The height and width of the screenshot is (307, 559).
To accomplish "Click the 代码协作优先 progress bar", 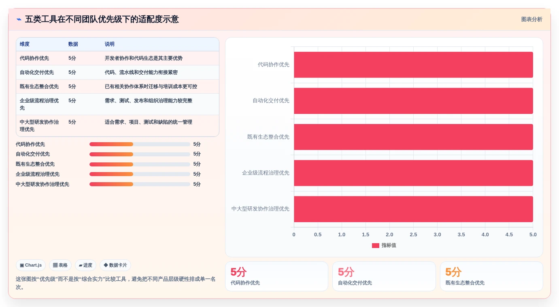I will [x=140, y=144].
